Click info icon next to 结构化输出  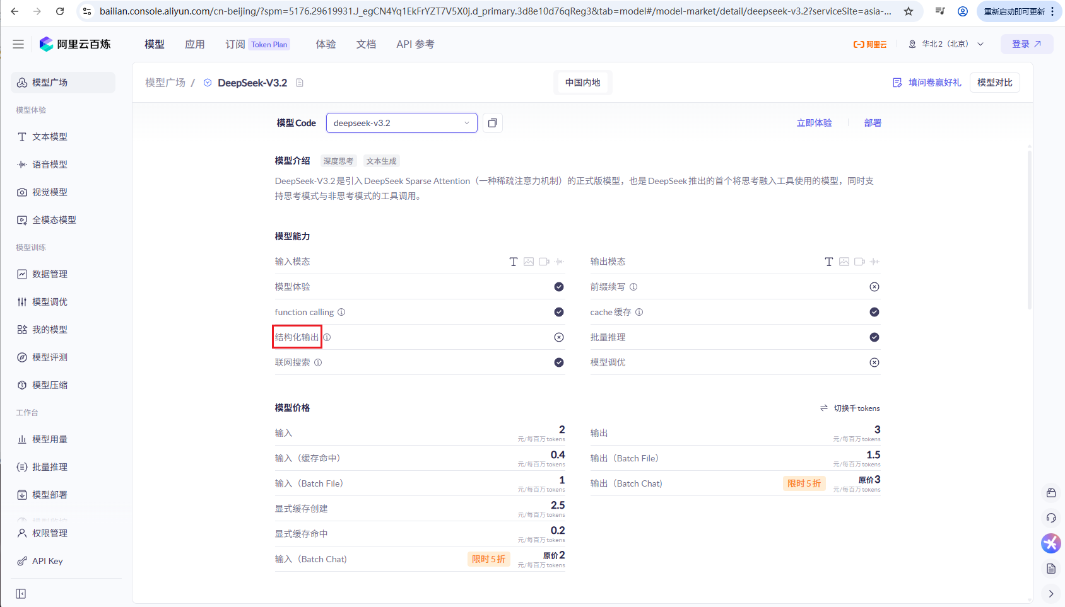coord(327,337)
